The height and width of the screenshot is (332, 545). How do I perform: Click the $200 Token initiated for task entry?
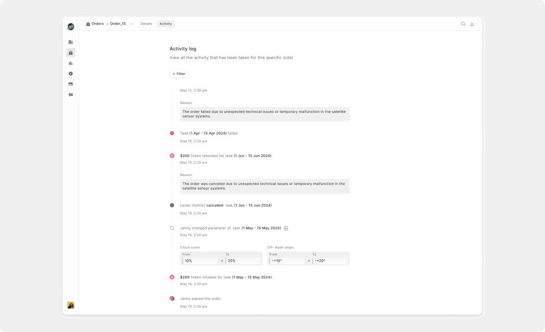click(x=226, y=277)
